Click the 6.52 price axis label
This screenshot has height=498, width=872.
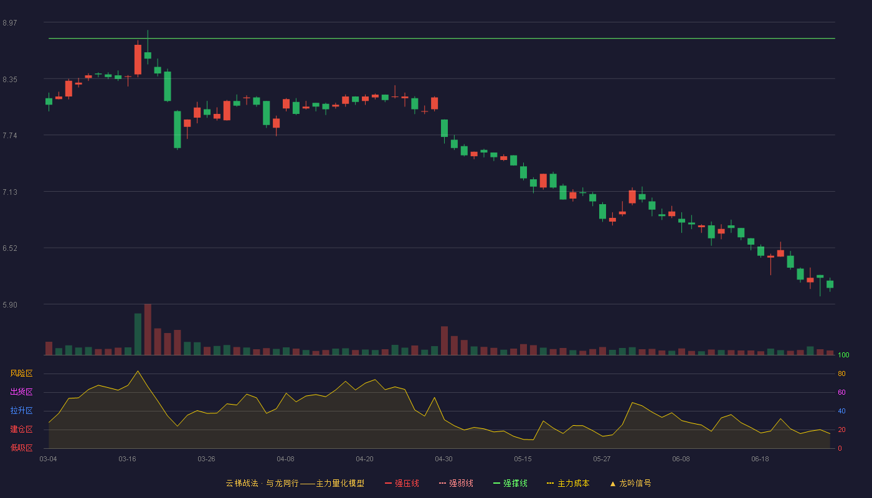[10, 248]
